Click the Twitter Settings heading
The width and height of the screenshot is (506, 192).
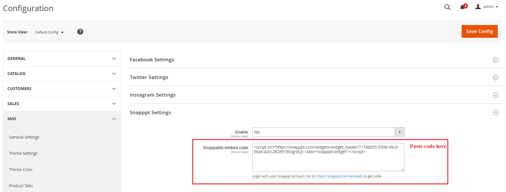(x=149, y=77)
